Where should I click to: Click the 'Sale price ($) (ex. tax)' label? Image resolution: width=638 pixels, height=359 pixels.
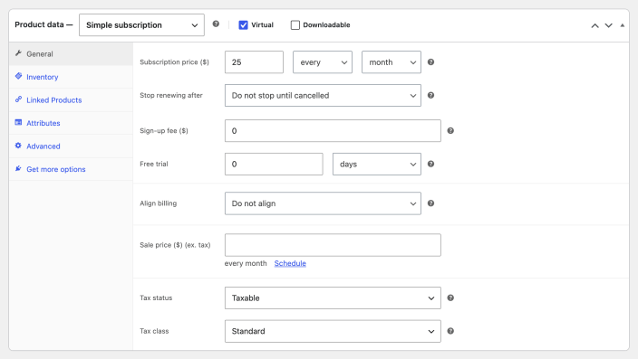[175, 245]
